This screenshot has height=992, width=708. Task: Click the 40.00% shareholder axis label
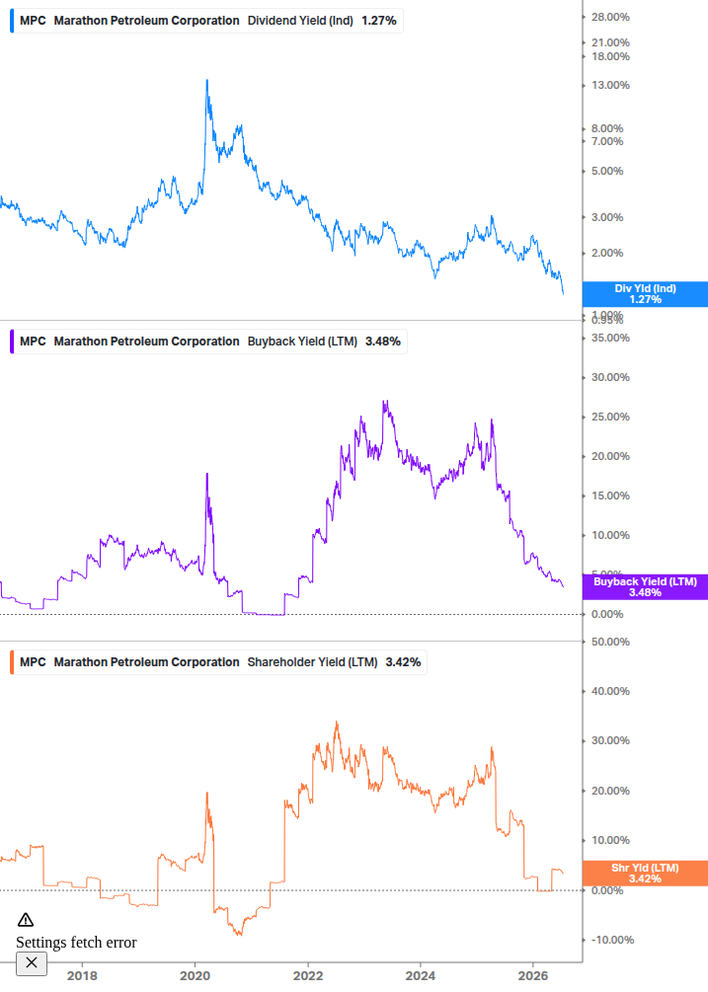click(x=610, y=691)
